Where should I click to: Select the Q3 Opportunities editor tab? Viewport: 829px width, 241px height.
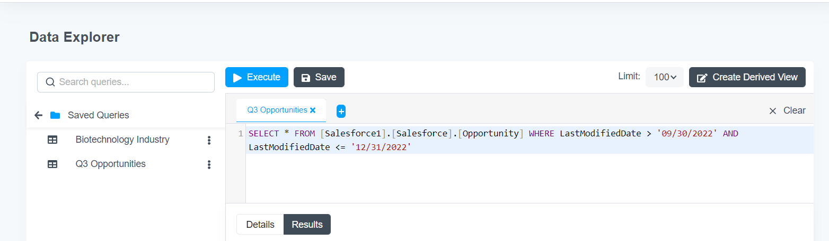click(277, 110)
